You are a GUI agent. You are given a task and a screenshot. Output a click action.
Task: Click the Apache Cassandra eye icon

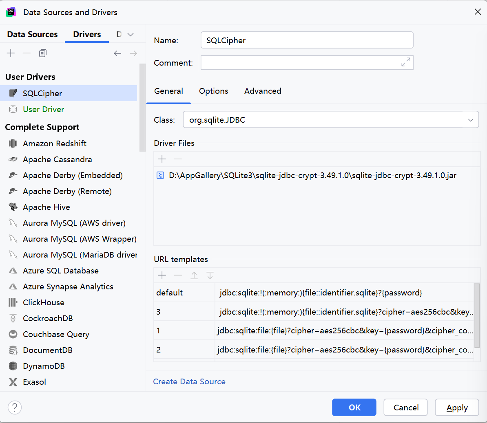tap(13, 159)
